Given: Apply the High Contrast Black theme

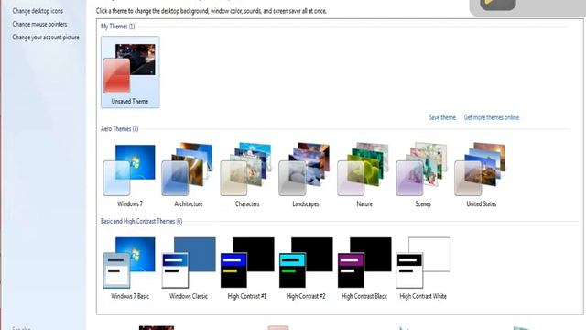Looking at the screenshot, I should (364, 268).
